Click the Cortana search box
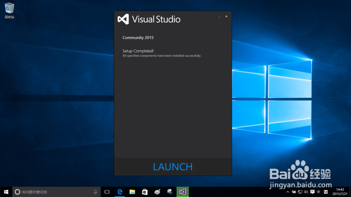 57,192
